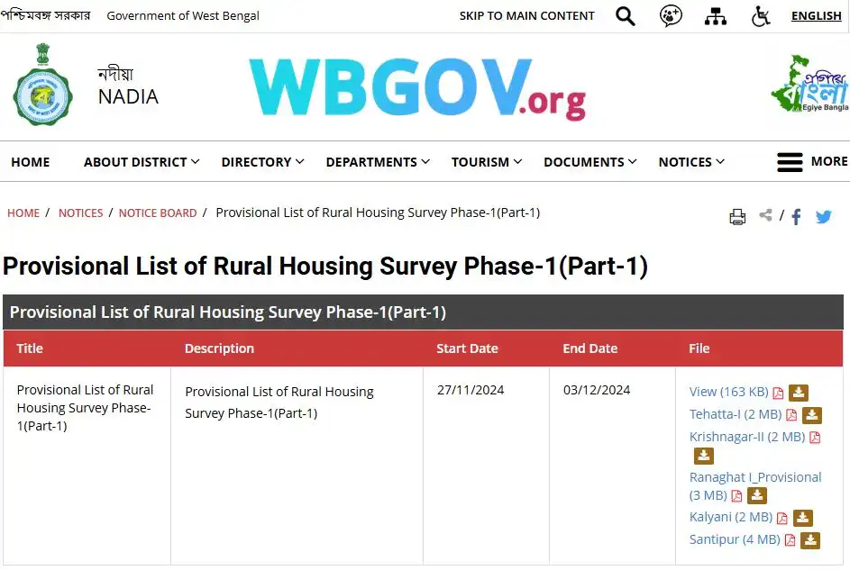
Task: Click the download icon next to Kalyani
Action: click(802, 518)
